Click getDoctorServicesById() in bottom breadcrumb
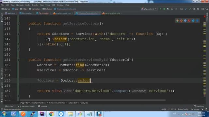This screenshot has height=117, width=209. [x=78, y=103]
